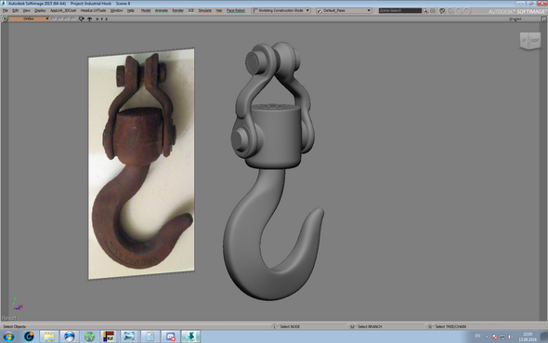Open the AppLink_3DCoat menu

click(63, 11)
